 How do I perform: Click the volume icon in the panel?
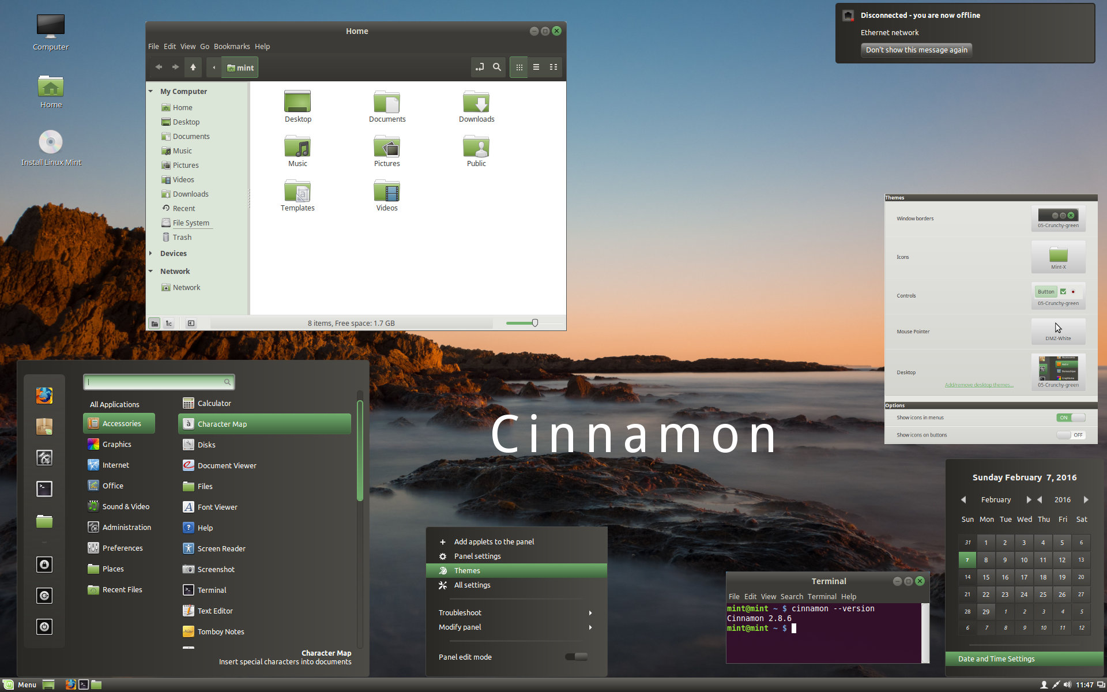click(x=1067, y=685)
